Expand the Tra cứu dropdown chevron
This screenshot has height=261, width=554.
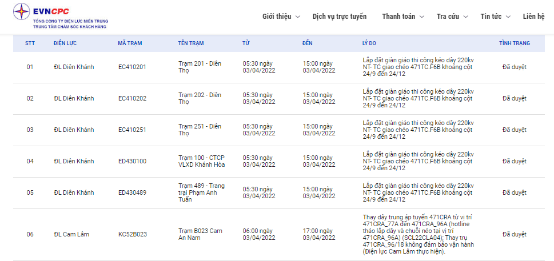click(467, 17)
